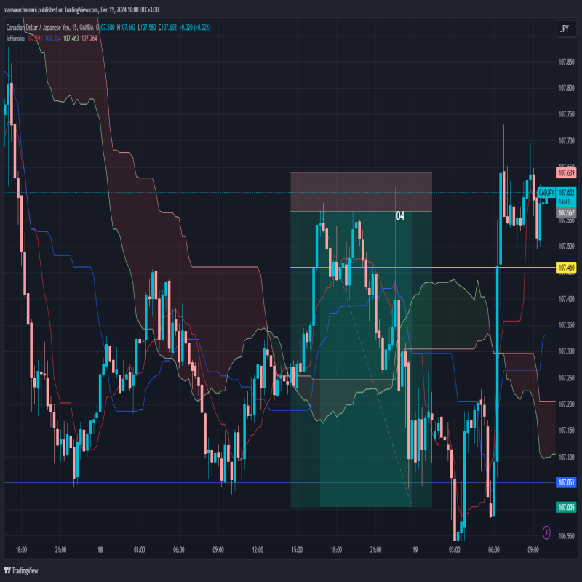Click the Ichimoku indicator label
This screenshot has height=582, width=582.
click(15, 38)
